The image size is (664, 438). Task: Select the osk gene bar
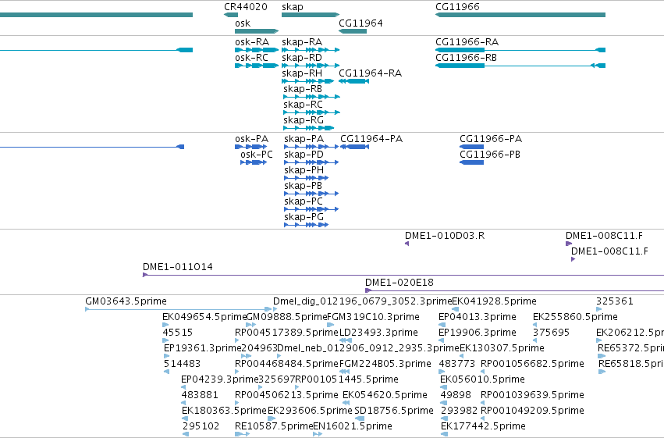click(x=257, y=31)
